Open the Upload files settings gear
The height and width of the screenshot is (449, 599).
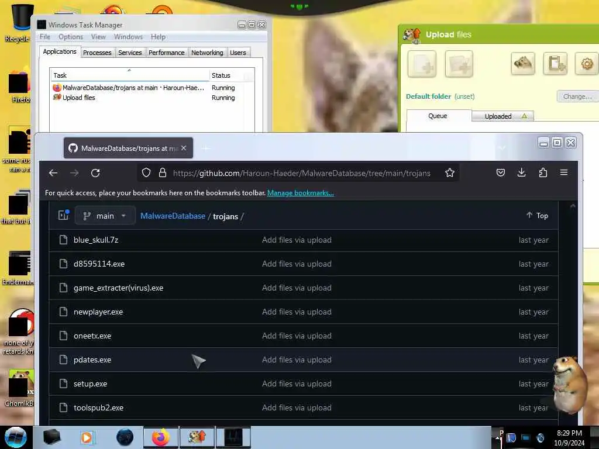tap(587, 63)
